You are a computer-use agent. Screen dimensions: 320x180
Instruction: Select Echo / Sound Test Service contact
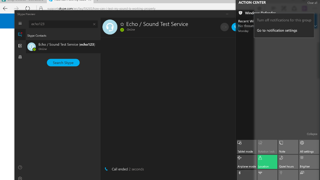click(x=63, y=47)
